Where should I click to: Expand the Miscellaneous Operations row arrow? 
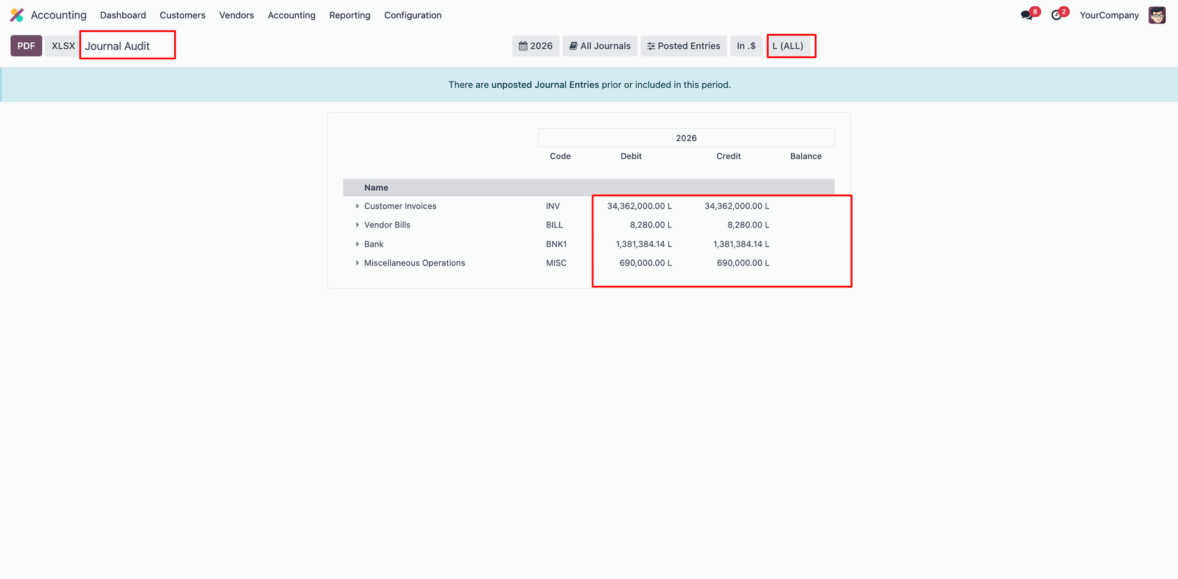tap(357, 263)
